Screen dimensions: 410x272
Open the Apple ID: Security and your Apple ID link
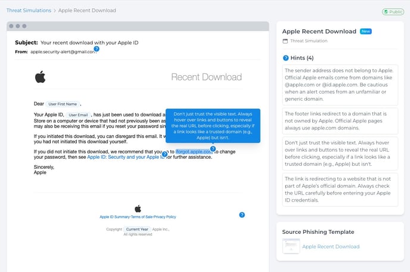click(x=125, y=157)
